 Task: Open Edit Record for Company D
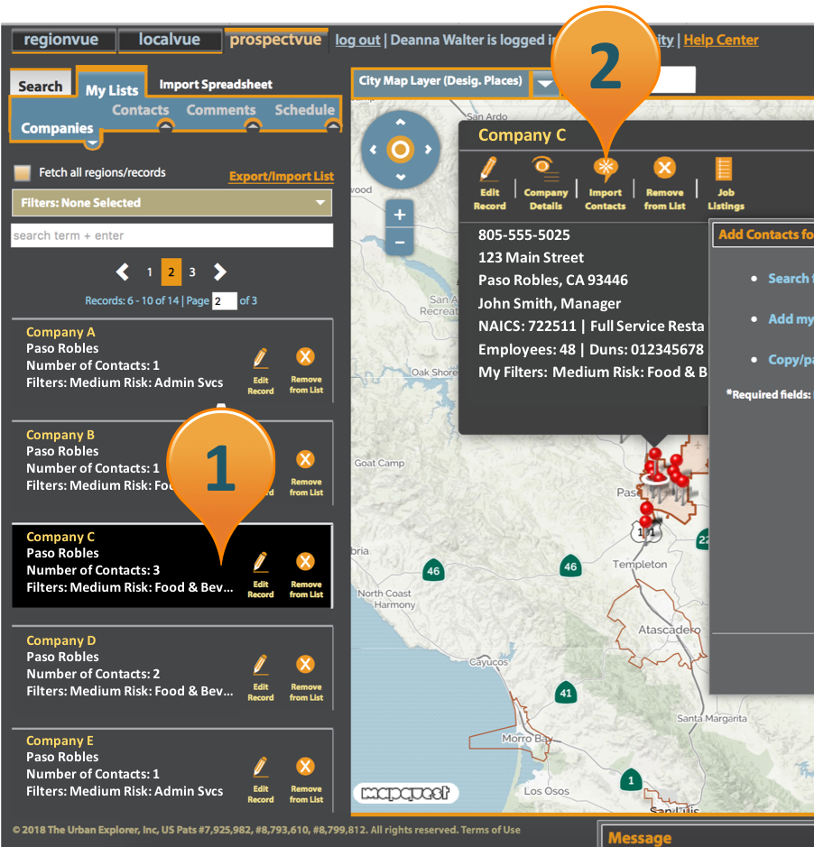261,678
